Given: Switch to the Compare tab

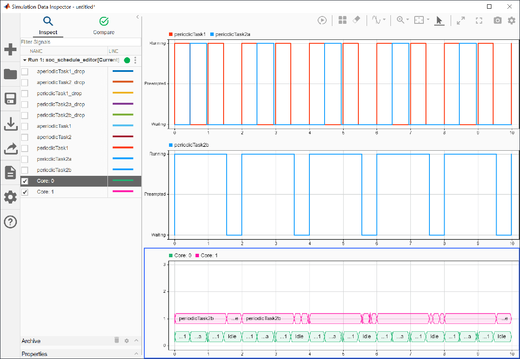Looking at the screenshot, I should pos(104,26).
